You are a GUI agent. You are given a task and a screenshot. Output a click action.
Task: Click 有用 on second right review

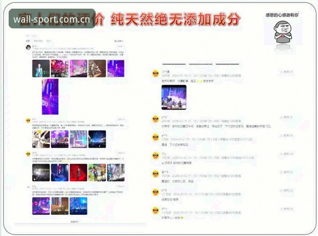click(287, 117)
